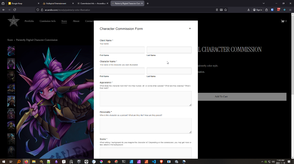Bookmark this page with star icon
294x164 pixels.
point(225,10)
